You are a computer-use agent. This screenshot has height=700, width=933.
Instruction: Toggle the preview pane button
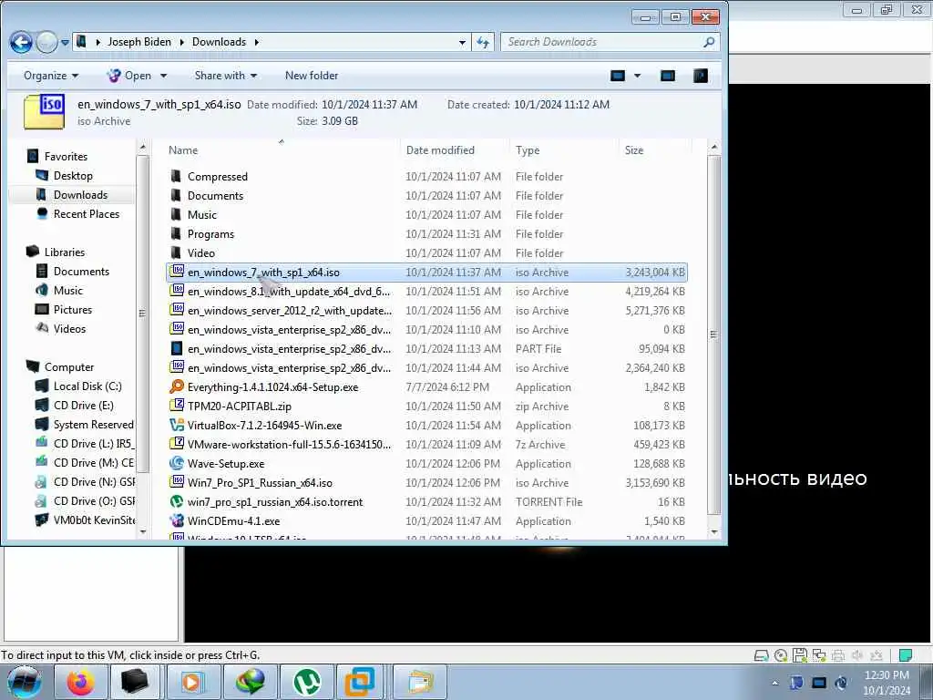tap(668, 76)
